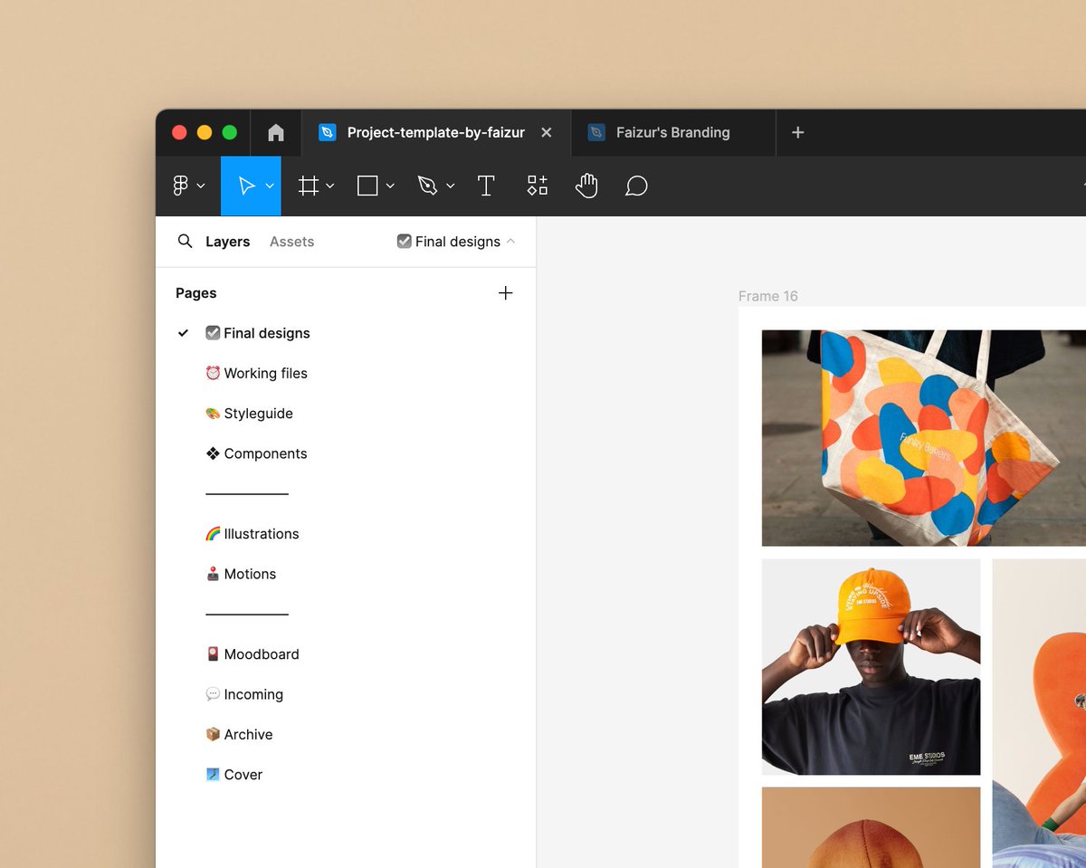Select the Move tool arrow
The width and height of the screenshot is (1086, 868).
[245, 186]
